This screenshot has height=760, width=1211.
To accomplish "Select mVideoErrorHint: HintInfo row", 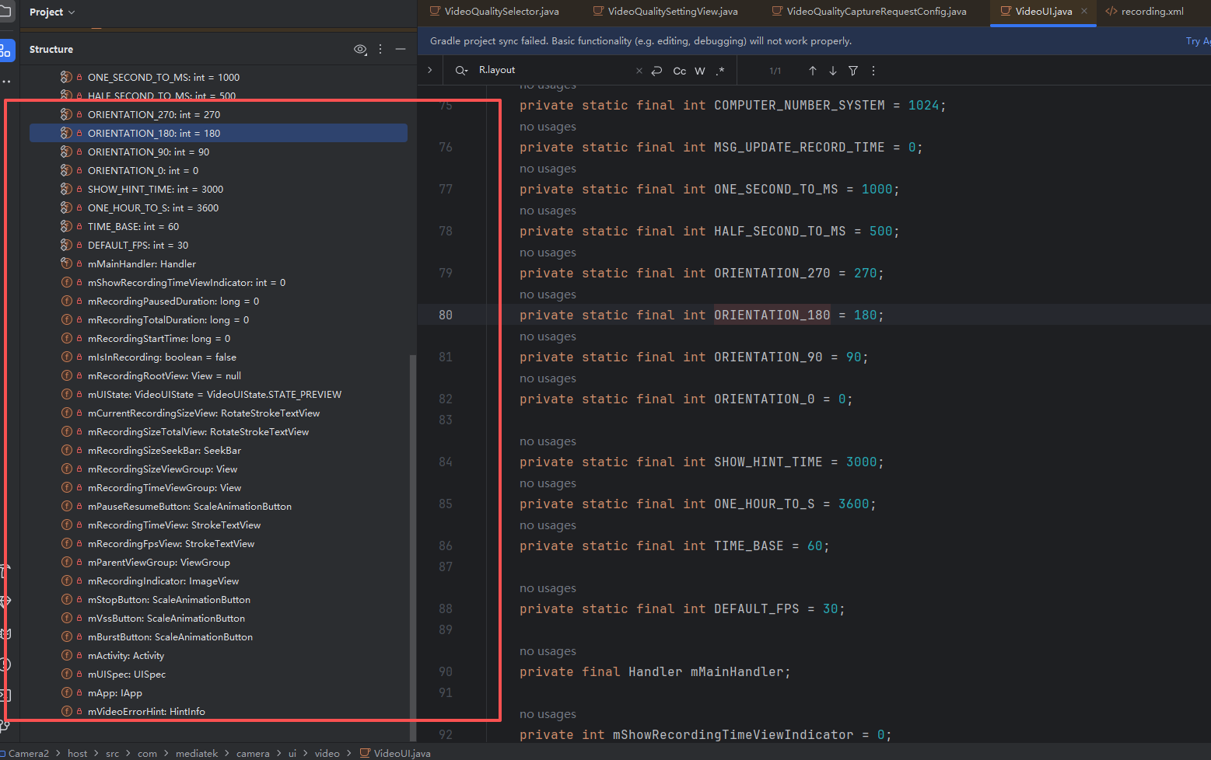I will pos(218,711).
